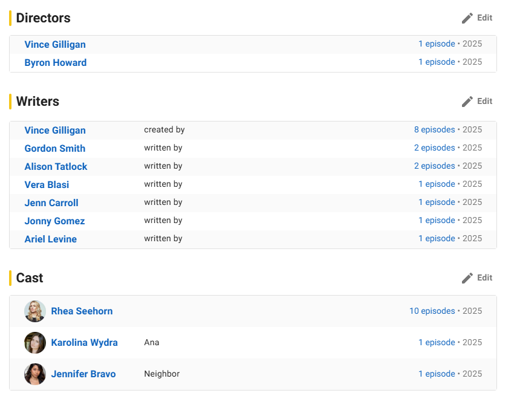Viewport: 517px width, 399px height.
Task: Open Rhea Seehorn's profile photo
Action: (x=35, y=311)
